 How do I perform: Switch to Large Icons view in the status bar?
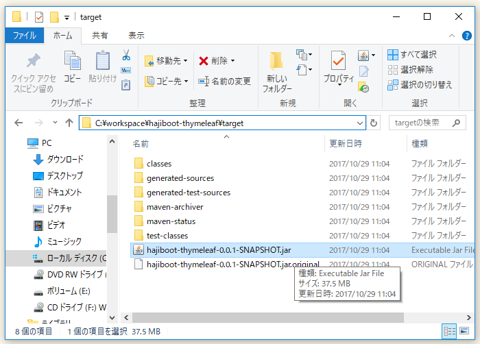pos(464,331)
